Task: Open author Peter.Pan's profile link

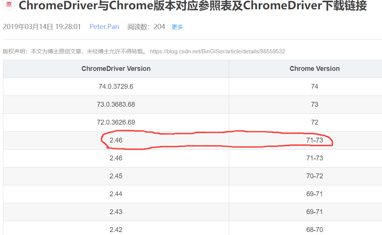Action: point(104,27)
